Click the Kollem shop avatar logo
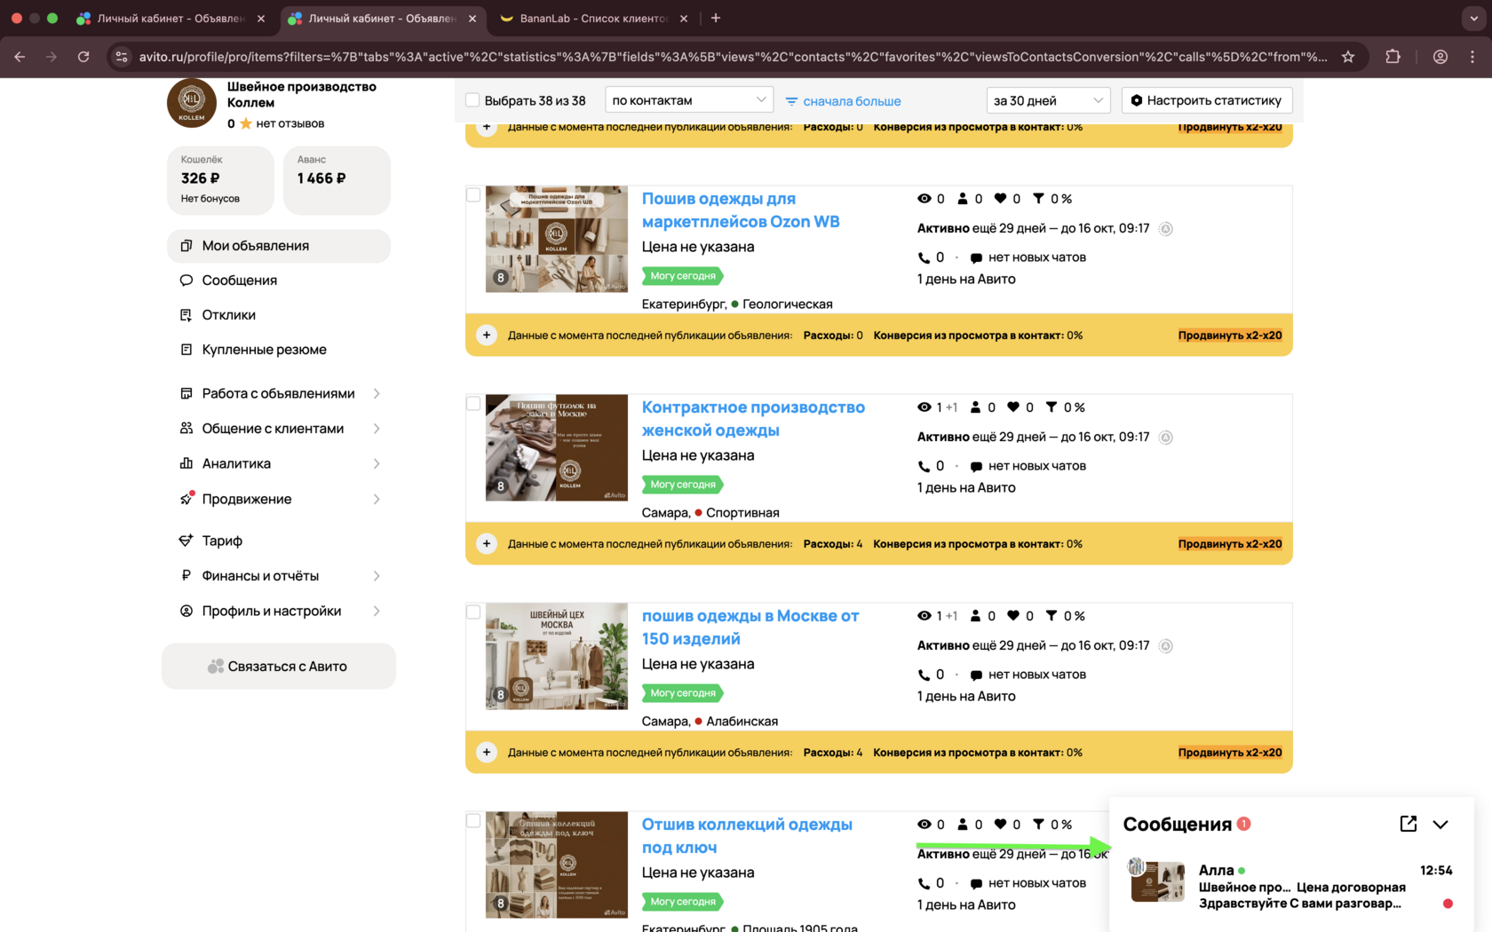This screenshot has height=932, width=1492. tap(192, 103)
